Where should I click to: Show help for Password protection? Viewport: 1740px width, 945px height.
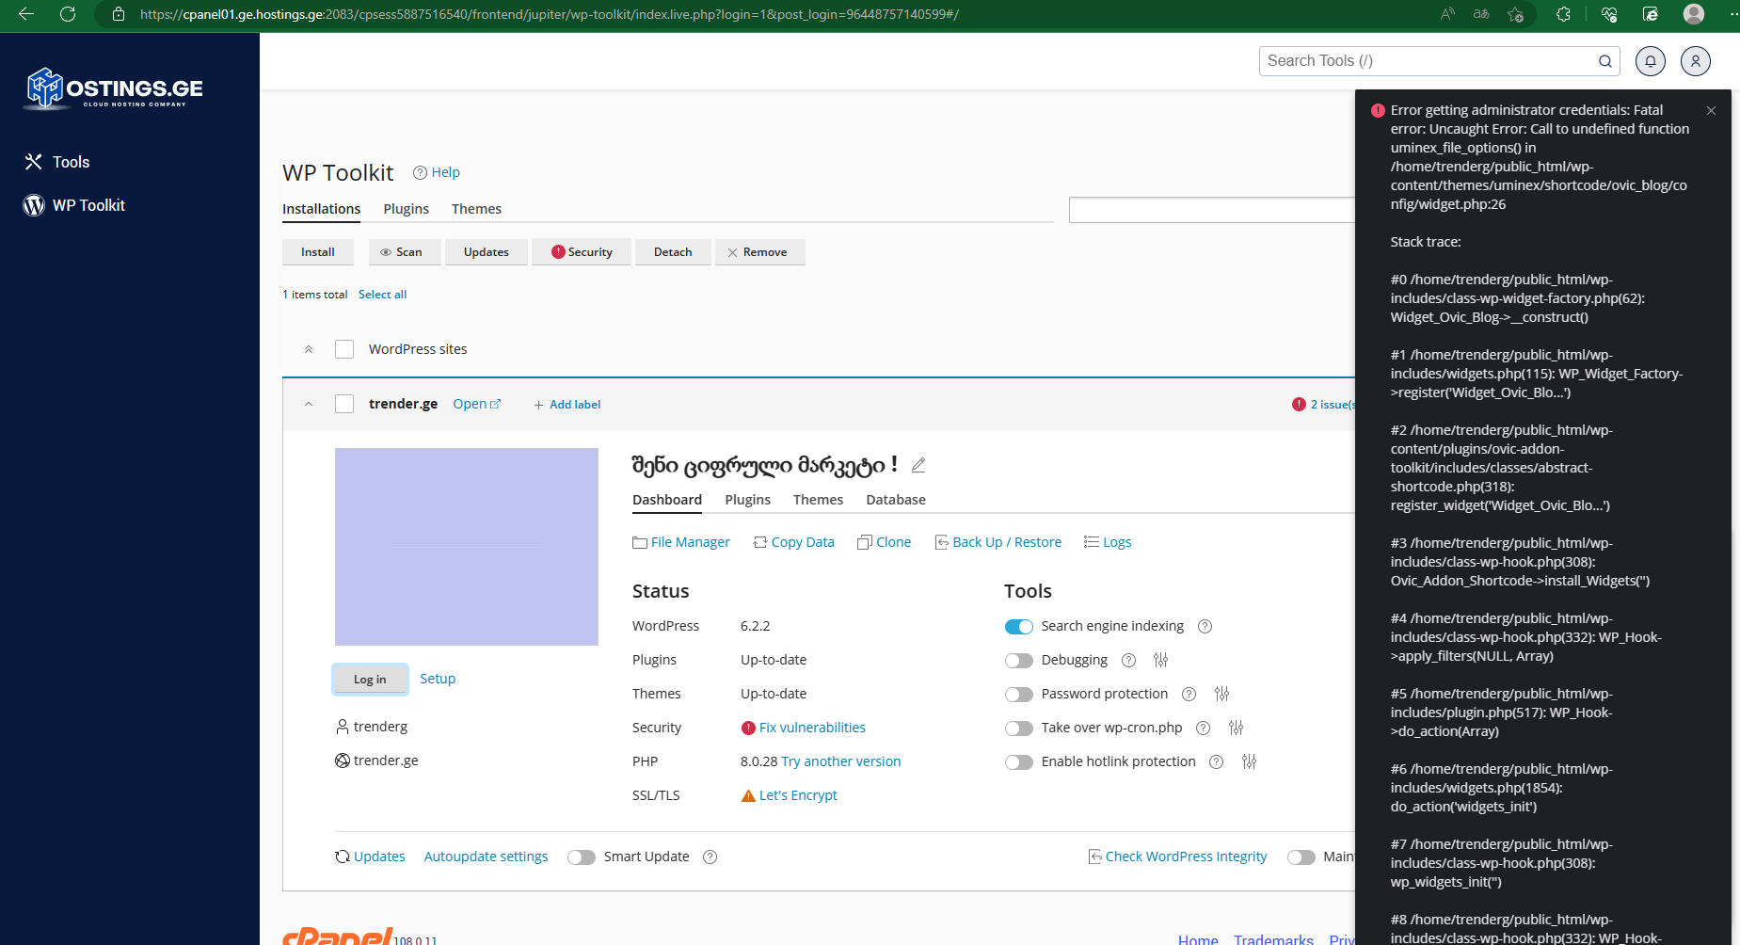pos(1189,695)
